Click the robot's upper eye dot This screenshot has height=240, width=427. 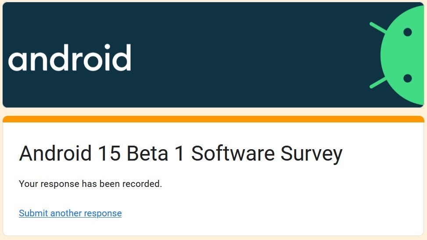(x=407, y=32)
